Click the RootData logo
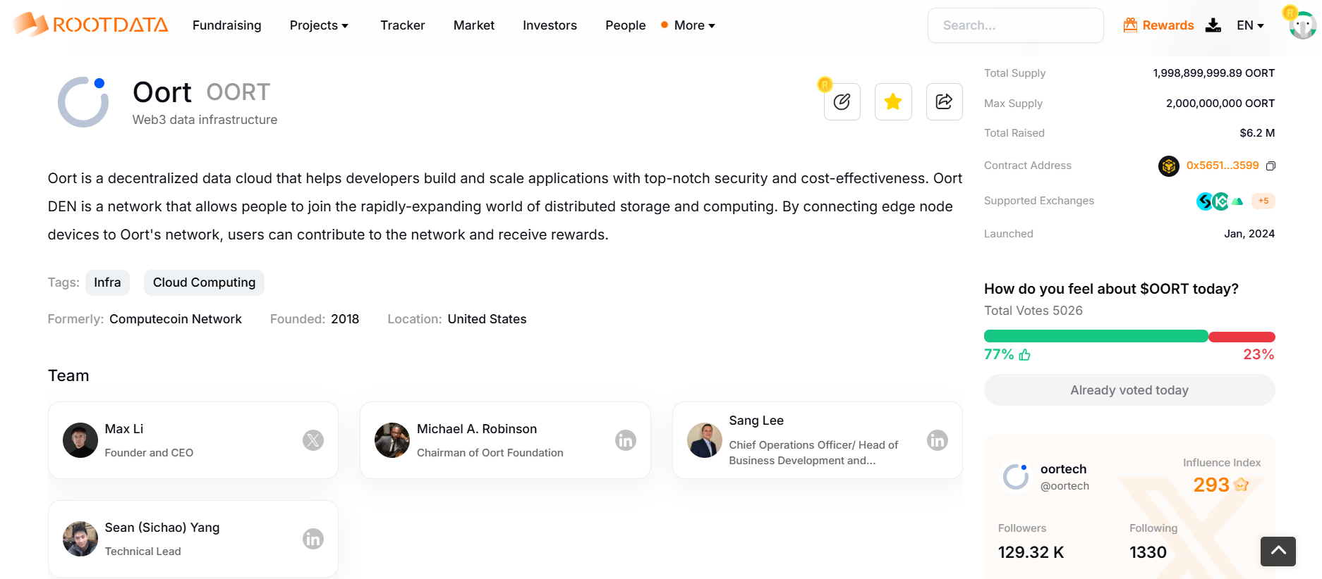Screen dimensions: 1322x579 [90, 25]
